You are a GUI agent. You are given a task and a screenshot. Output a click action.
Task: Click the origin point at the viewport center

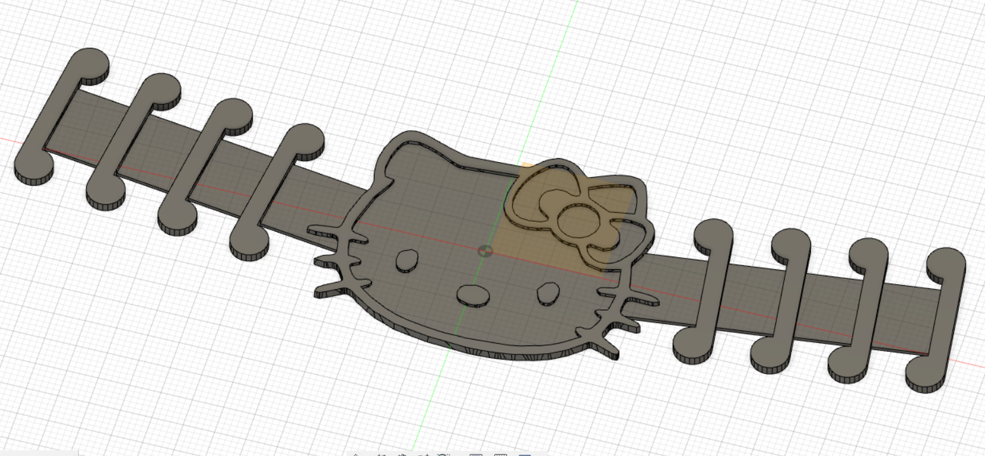[x=486, y=251]
